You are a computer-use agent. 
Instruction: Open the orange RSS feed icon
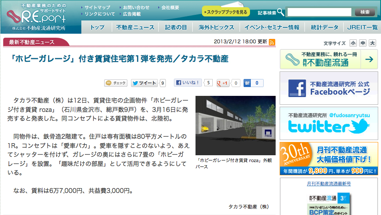coord(272,42)
